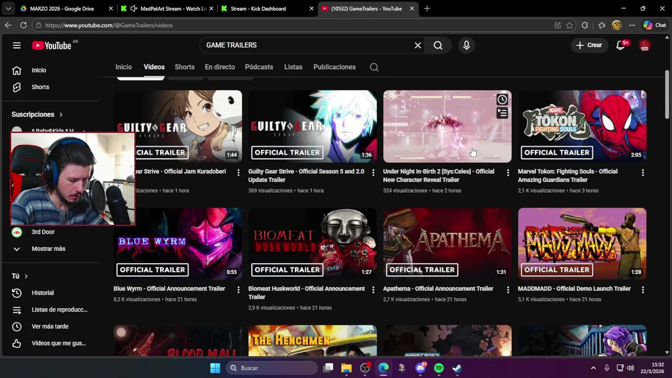Open the notifications bell

pyautogui.click(x=621, y=45)
